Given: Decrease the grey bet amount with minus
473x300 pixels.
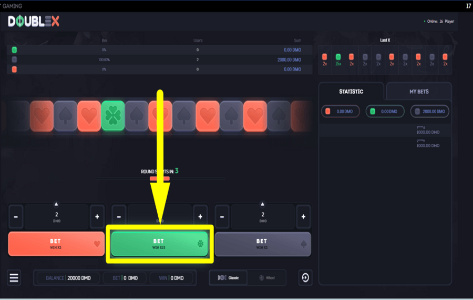Looking at the screenshot, I should [222, 217].
